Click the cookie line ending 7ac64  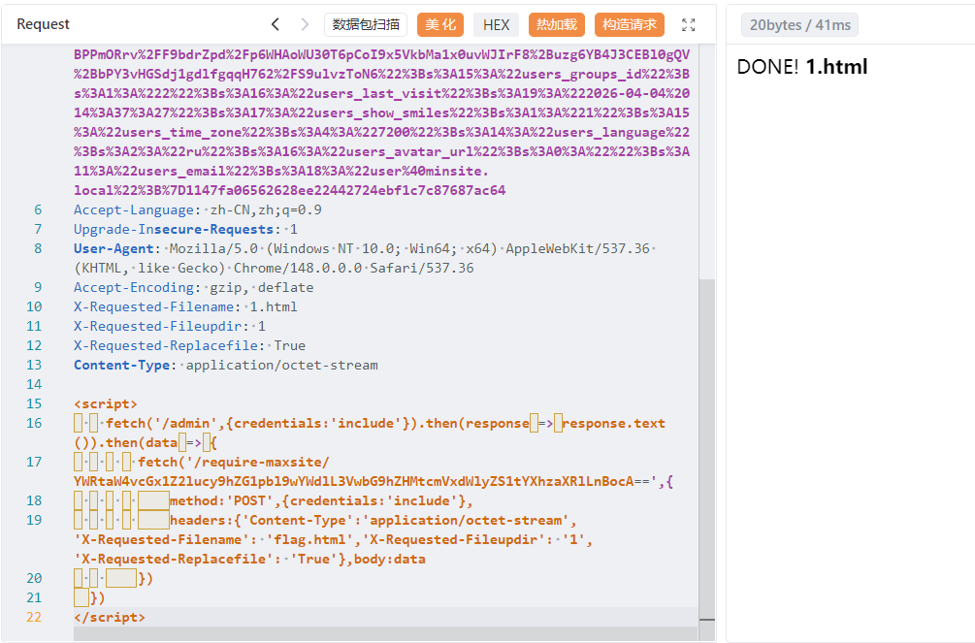coord(290,190)
